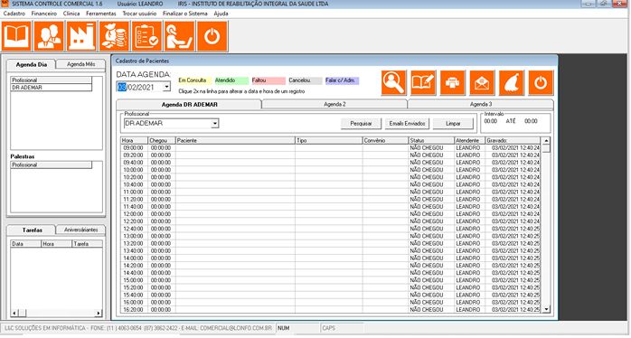Click the pink Faltou legend swatch
Screen dimensions: 631x338
point(268,80)
